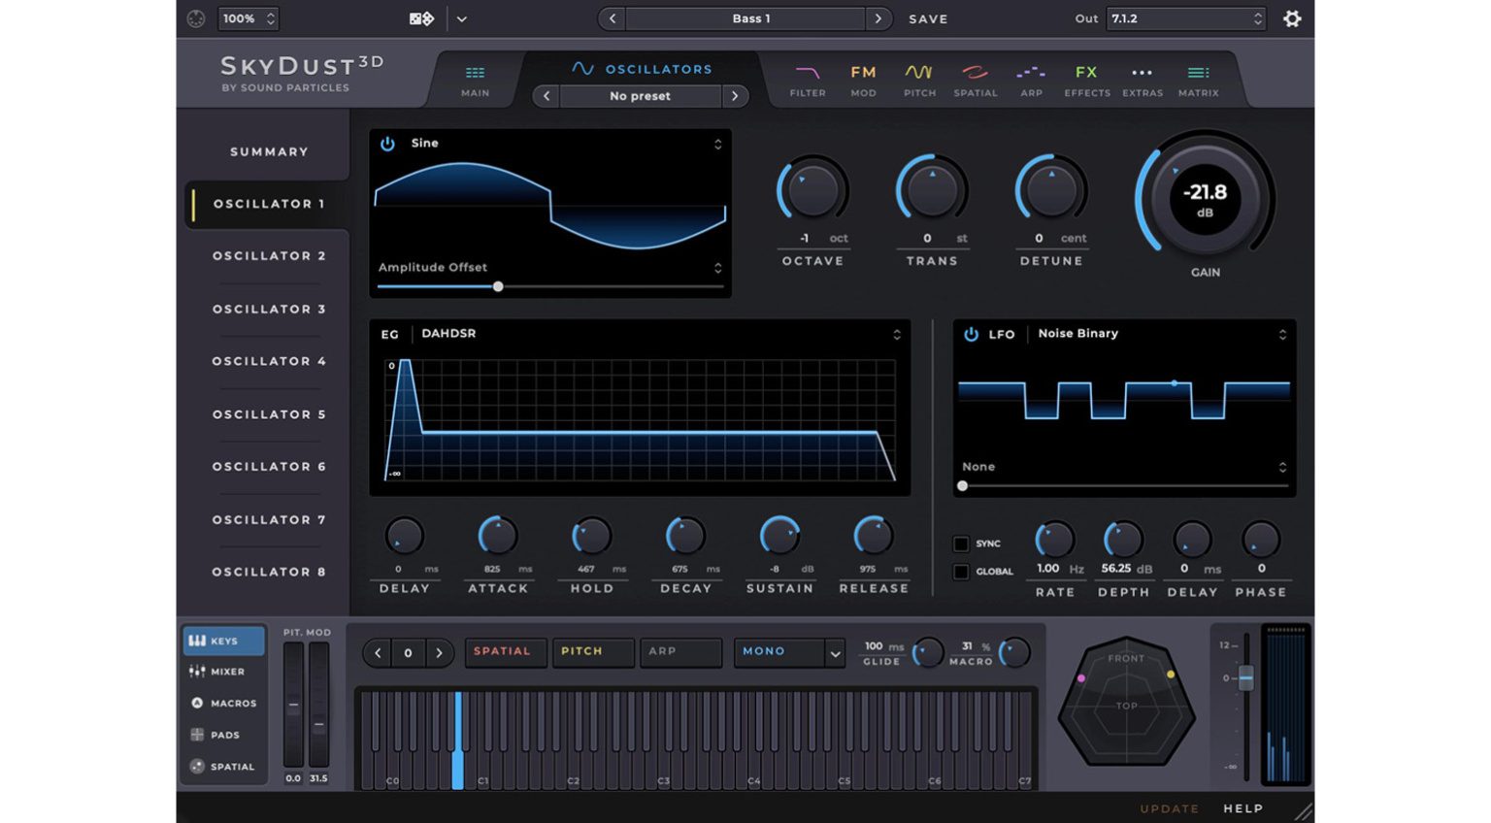Select the Pitch section icon
The width and height of the screenshot is (1491, 823).
click(918, 78)
